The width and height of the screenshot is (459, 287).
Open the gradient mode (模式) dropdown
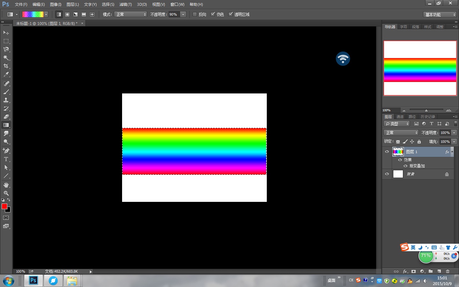point(131,14)
